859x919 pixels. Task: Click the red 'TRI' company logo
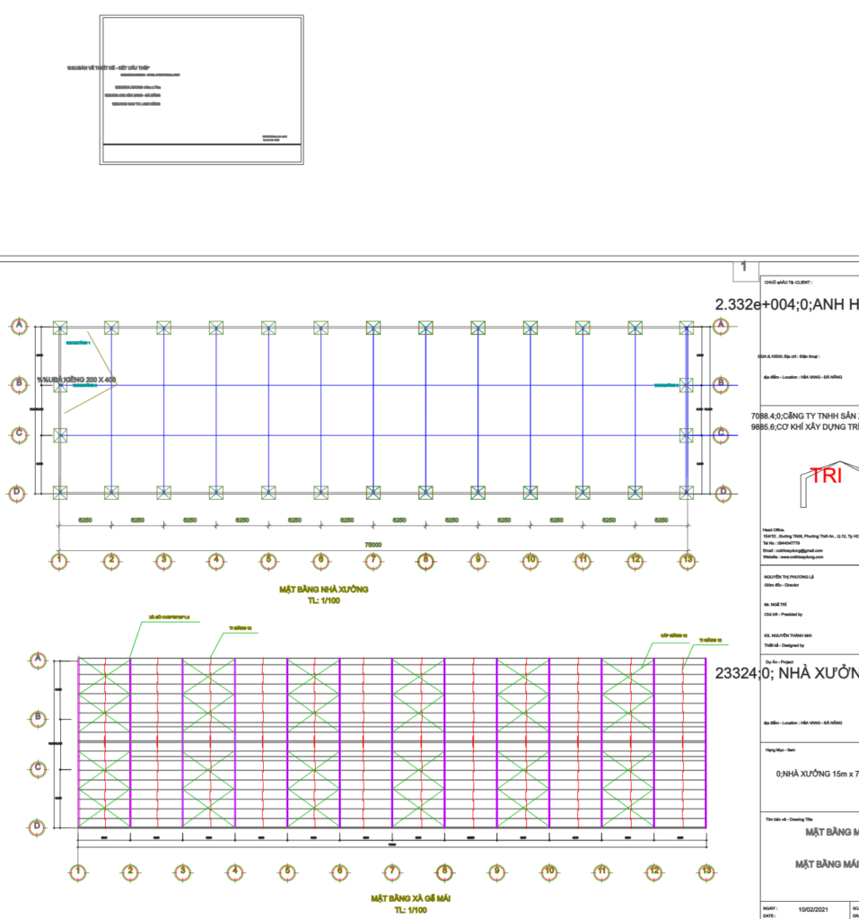(x=826, y=476)
